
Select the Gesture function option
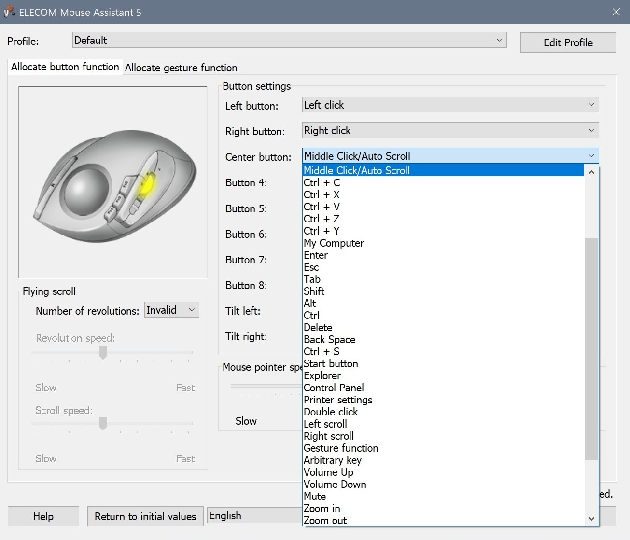[x=443, y=448]
